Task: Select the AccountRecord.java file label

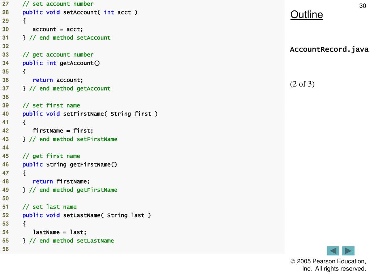Action: [x=329, y=49]
